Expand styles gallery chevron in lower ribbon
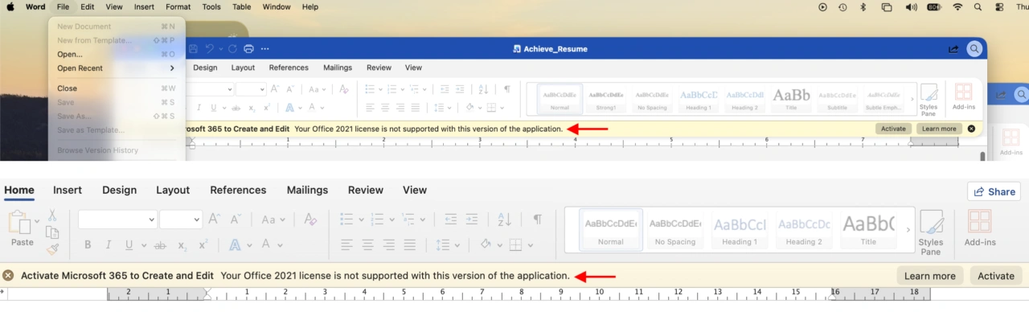 coord(908,230)
